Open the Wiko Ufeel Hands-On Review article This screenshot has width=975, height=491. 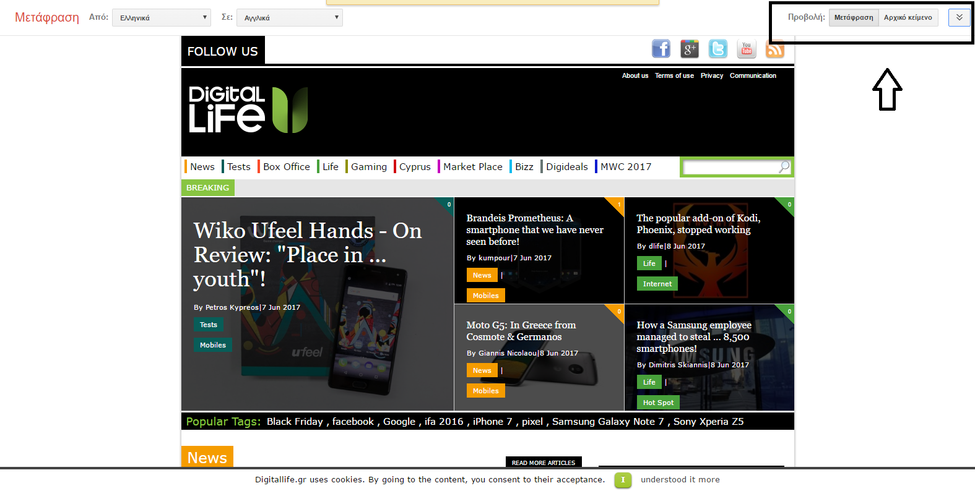pyautogui.click(x=308, y=255)
